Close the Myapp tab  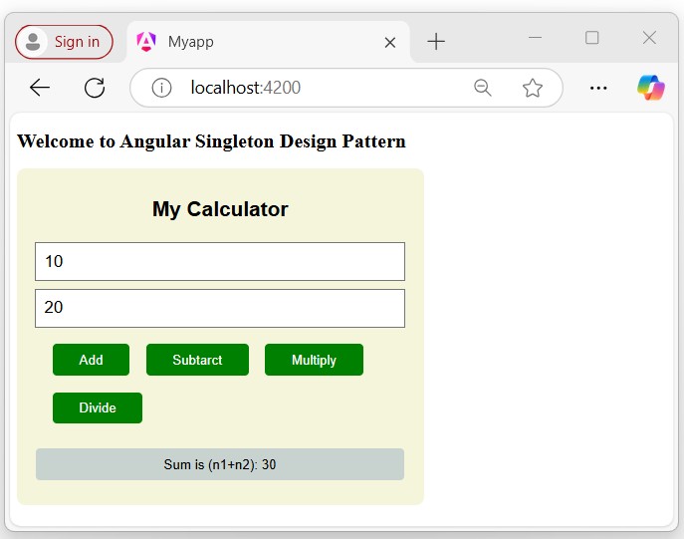coord(390,42)
